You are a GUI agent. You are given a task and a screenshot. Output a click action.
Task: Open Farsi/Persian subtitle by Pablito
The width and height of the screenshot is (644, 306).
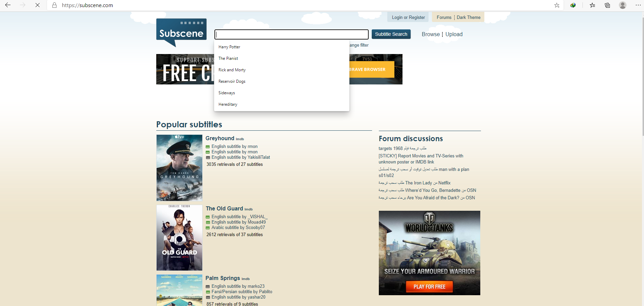click(x=242, y=292)
